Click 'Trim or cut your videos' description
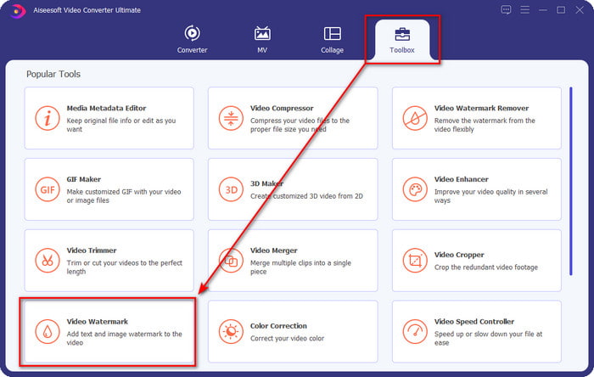Viewport: 594px width, 377px height. click(124, 267)
